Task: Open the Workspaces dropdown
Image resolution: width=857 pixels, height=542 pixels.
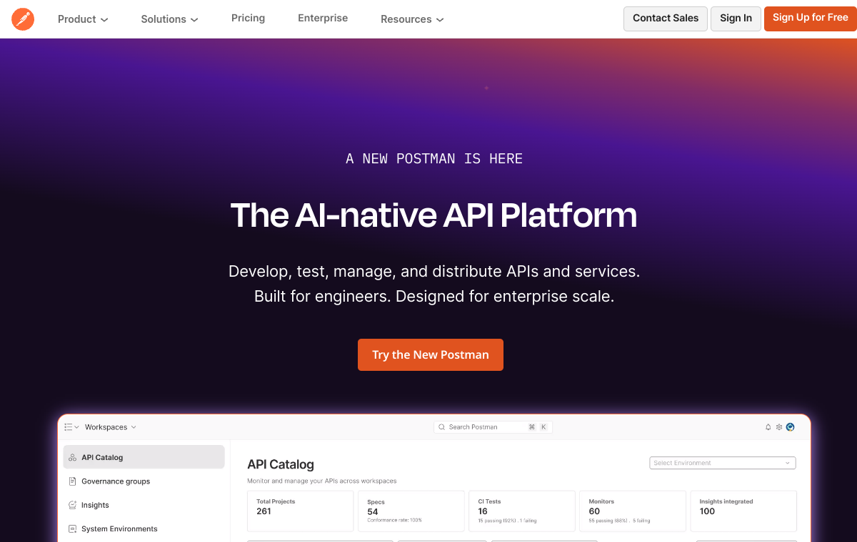Action: point(111,427)
